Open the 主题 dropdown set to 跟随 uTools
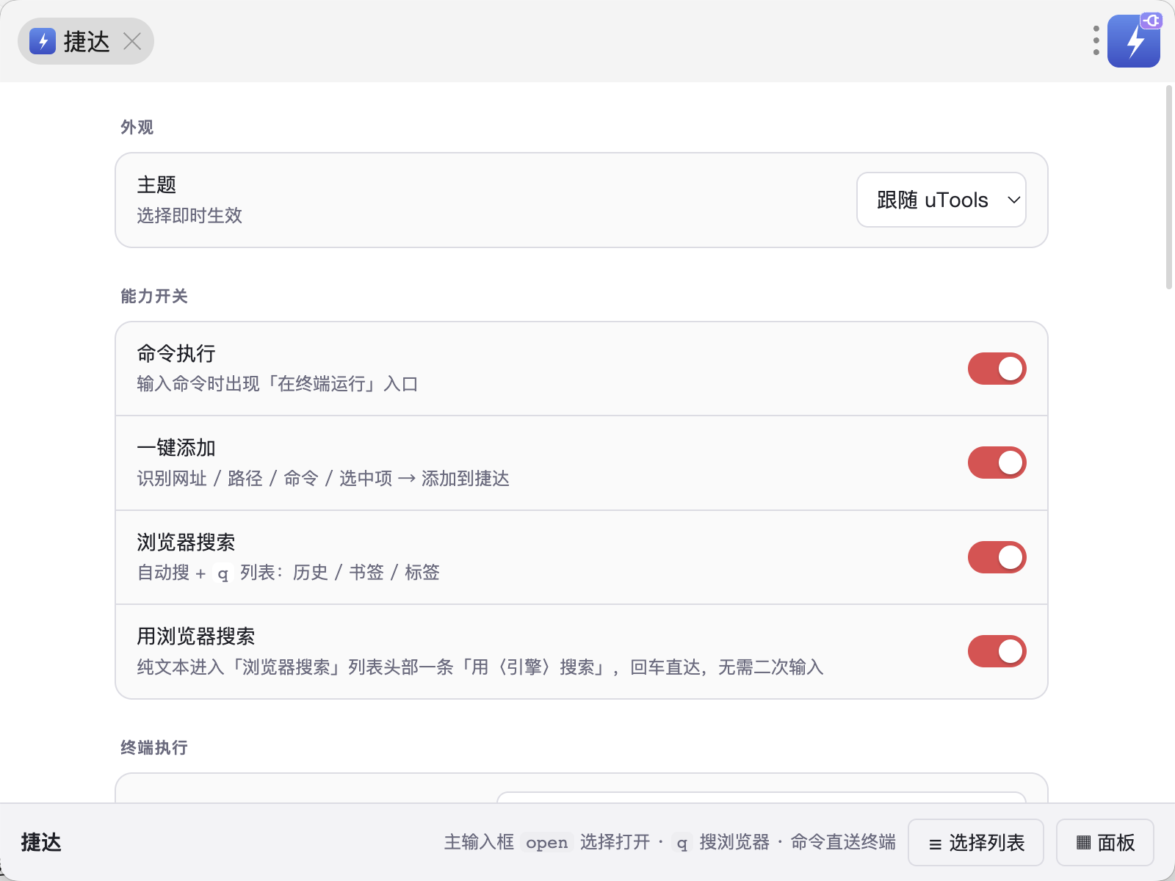This screenshot has height=881, width=1175. click(941, 200)
